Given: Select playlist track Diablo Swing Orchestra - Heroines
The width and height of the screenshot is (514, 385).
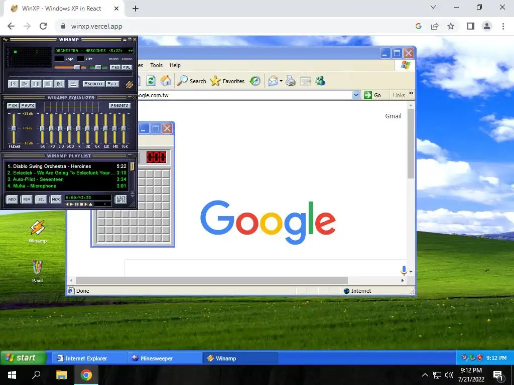Looking at the screenshot, I should click(67, 166).
